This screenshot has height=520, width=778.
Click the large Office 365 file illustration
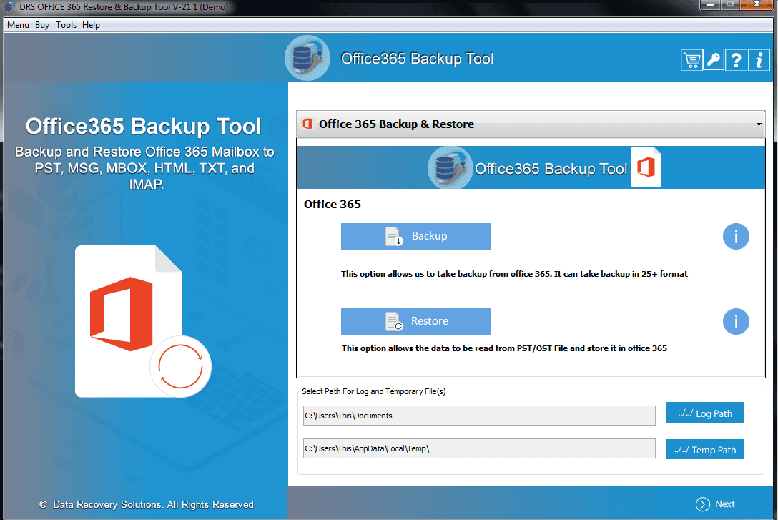pyautogui.click(x=129, y=321)
